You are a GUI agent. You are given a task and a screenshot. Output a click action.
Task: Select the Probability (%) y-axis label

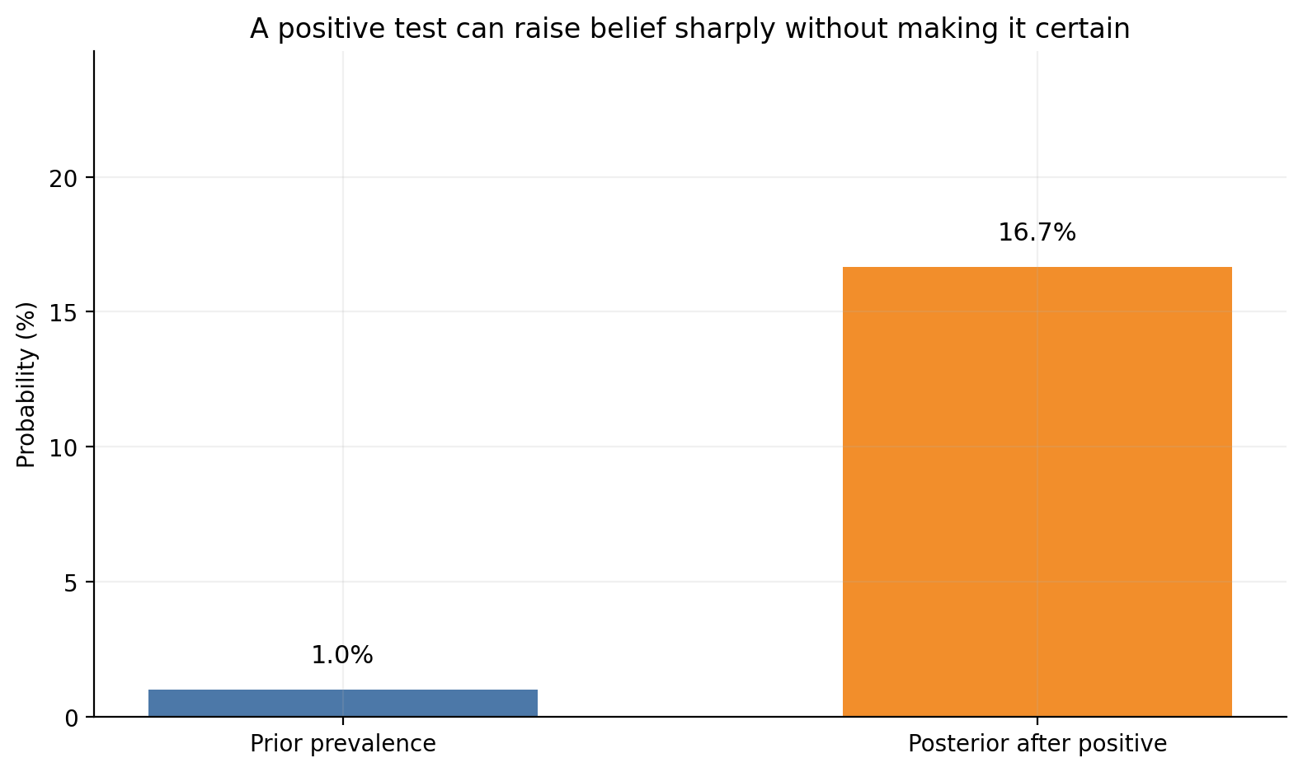pos(27,385)
